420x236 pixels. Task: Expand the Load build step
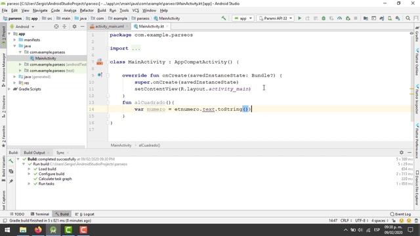(29, 169)
